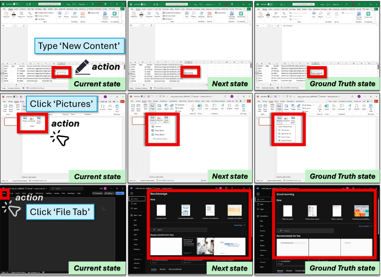Toggle AutoSave in Excel Current state window
The height and width of the screenshot is (277, 381).
(16, 4)
